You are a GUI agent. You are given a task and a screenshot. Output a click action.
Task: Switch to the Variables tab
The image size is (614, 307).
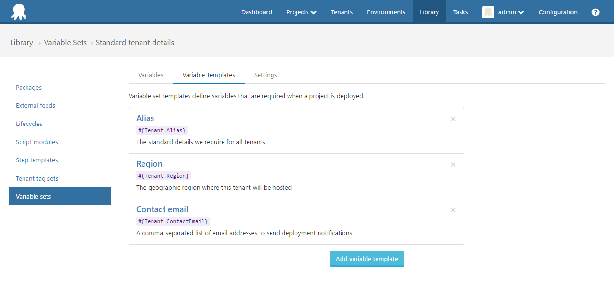150,75
